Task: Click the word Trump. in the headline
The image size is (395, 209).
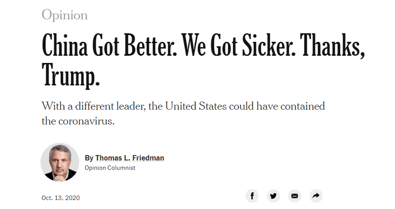Action: click(x=71, y=75)
